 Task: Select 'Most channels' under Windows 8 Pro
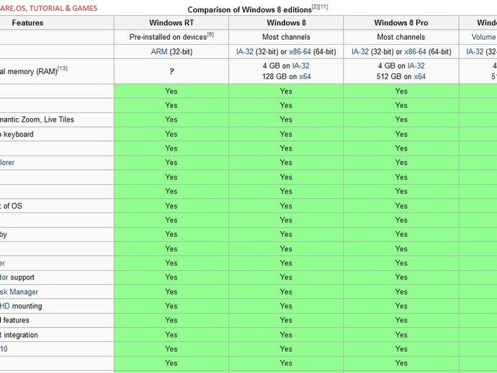[401, 37]
